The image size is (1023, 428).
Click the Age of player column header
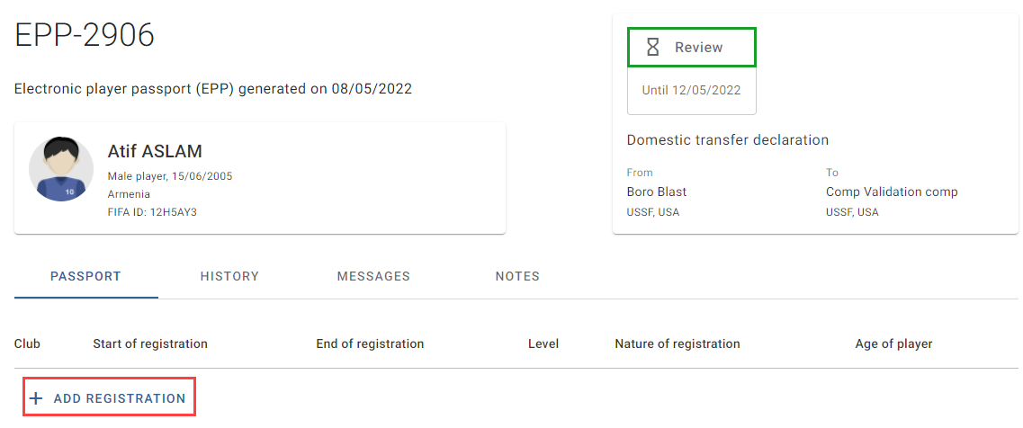point(893,343)
